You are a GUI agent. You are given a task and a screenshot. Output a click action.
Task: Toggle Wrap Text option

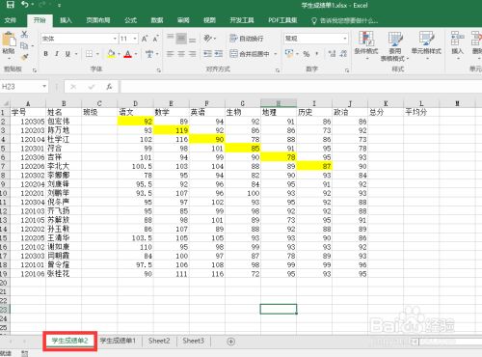tap(247, 39)
